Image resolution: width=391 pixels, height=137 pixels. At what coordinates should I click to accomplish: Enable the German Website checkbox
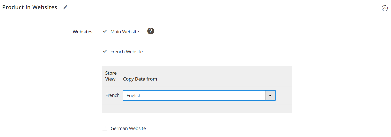105,128
